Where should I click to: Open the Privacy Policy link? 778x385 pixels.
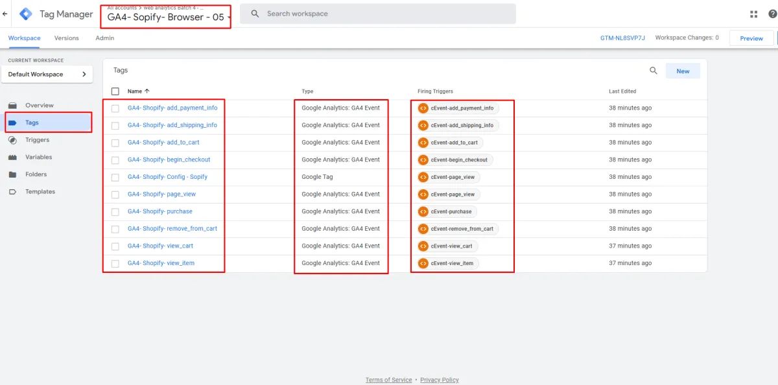coord(440,380)
